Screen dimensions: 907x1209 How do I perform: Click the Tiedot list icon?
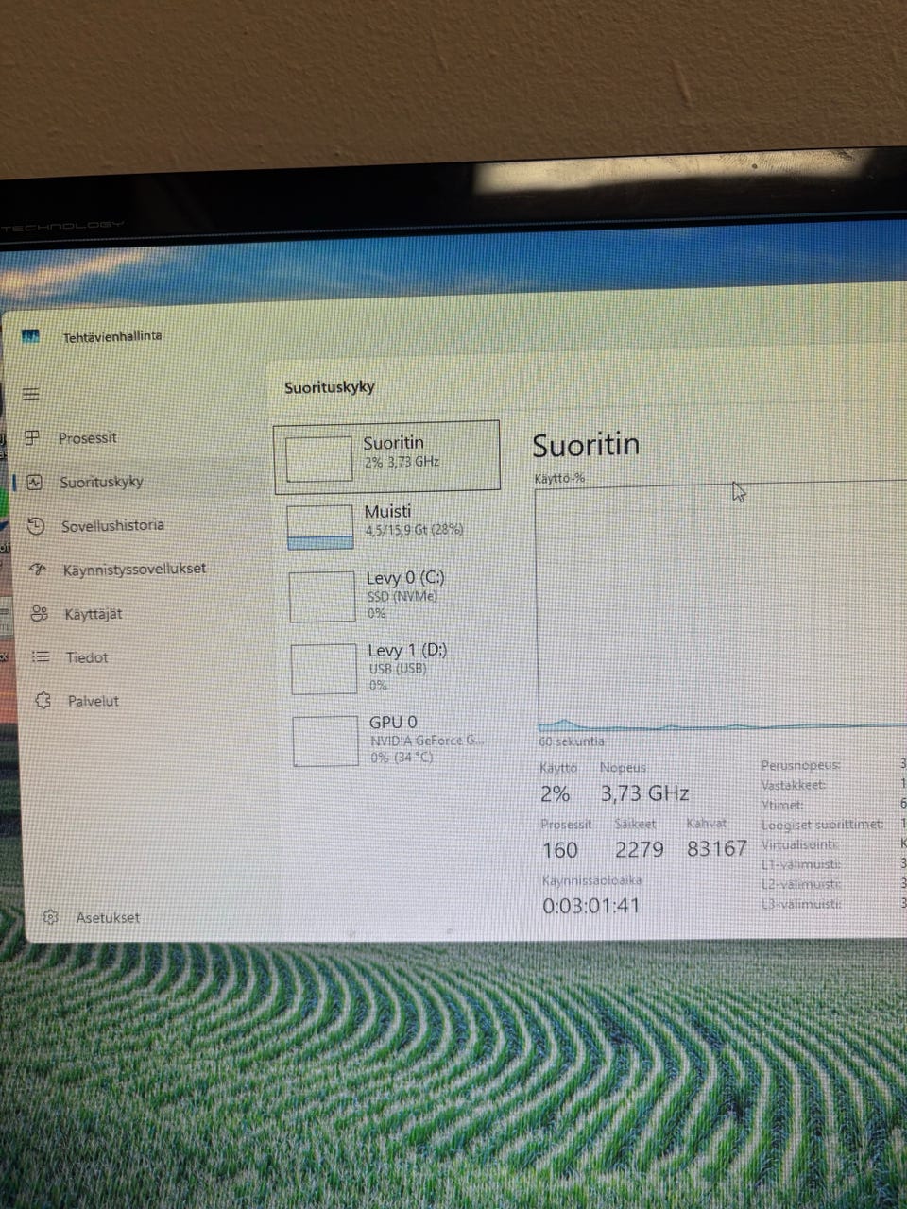tap(41, 656)
